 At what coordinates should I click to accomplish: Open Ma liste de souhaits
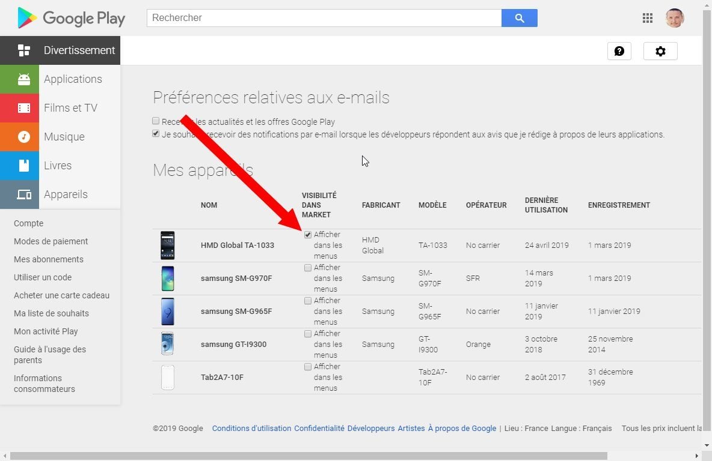(51, 313)
